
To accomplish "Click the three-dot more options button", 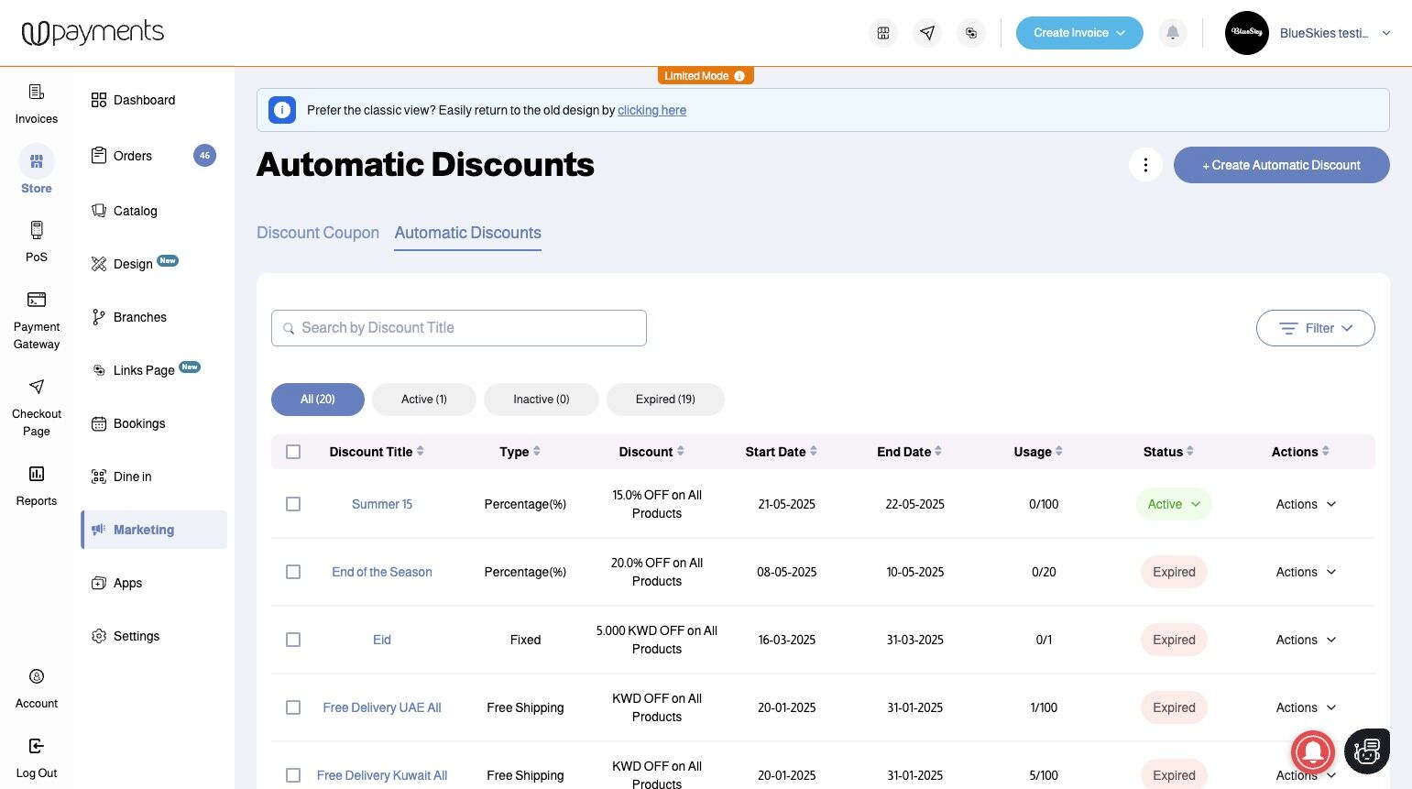I will click(x=1145, y=165).
